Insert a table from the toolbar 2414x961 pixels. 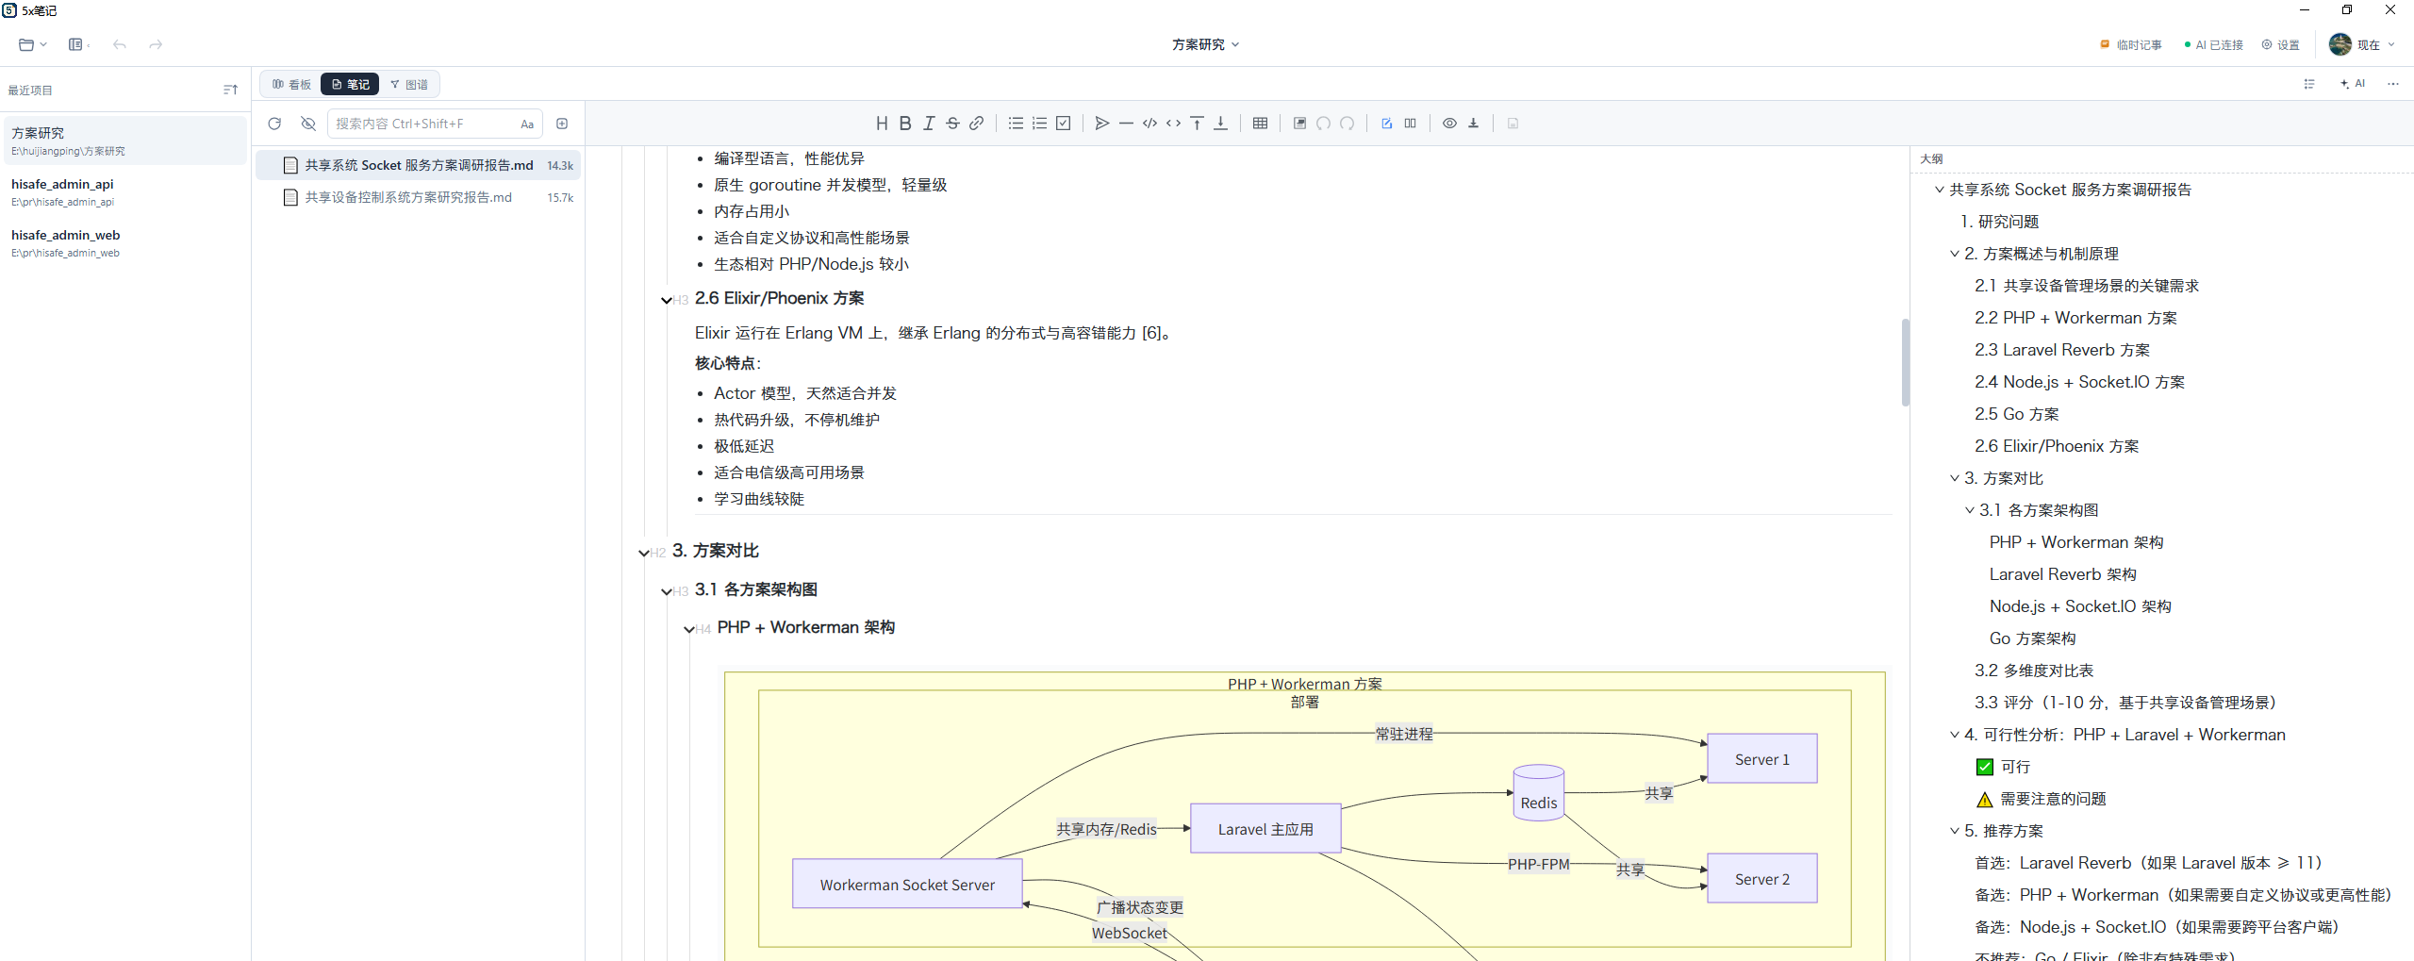1260,124
